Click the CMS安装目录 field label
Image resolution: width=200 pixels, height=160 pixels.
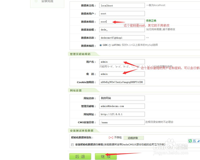(x=87, y=122)
